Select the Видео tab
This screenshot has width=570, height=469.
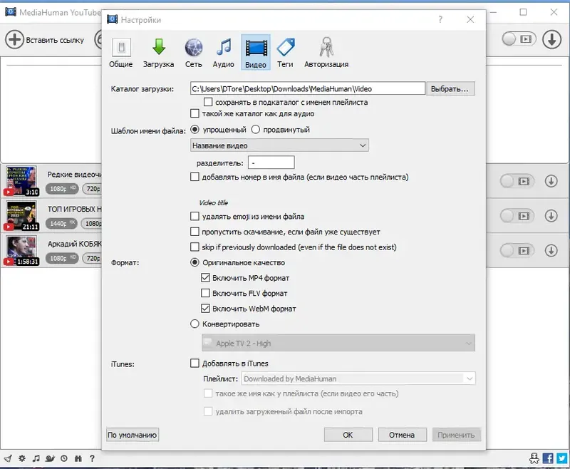pos(256,53)
